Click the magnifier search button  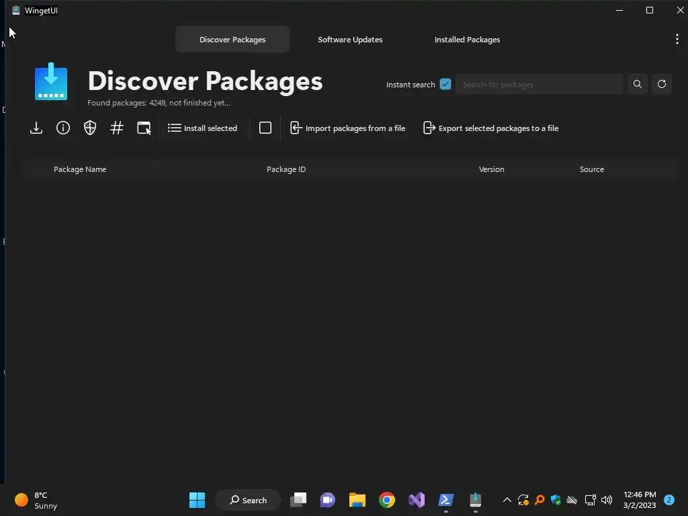click(x=638, y=84)
